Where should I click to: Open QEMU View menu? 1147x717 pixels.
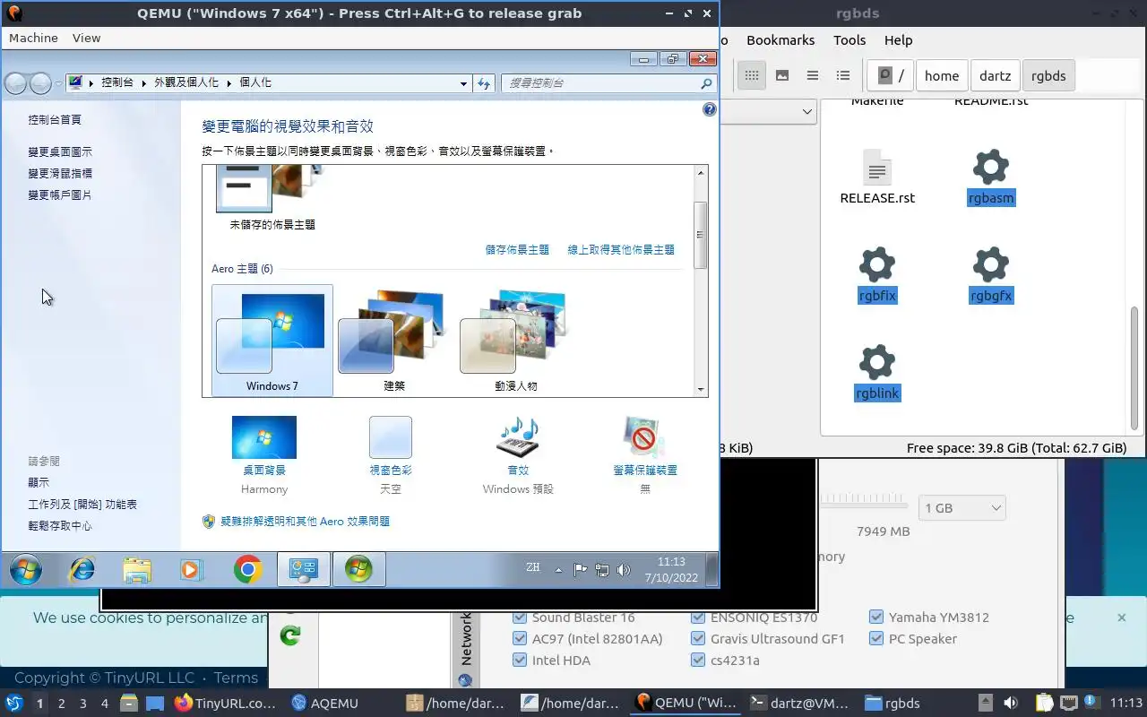pos(86,38)
